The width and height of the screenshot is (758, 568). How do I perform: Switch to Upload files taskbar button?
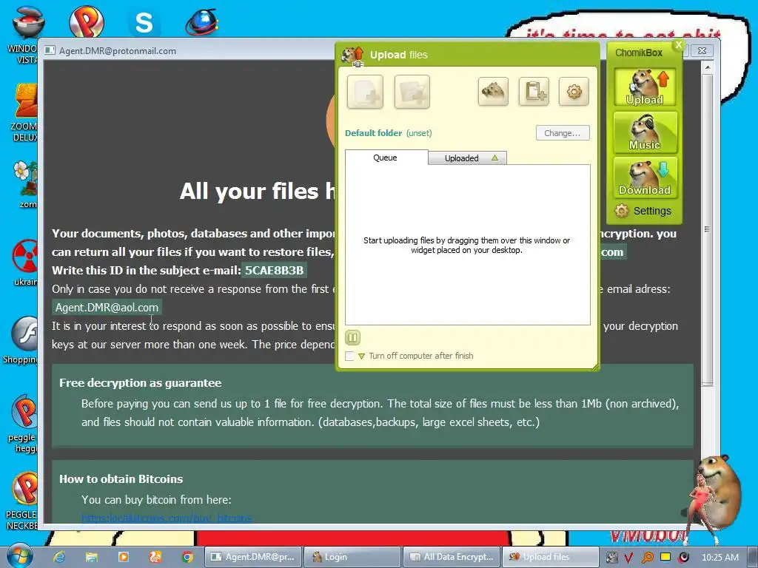click(551, 557)
